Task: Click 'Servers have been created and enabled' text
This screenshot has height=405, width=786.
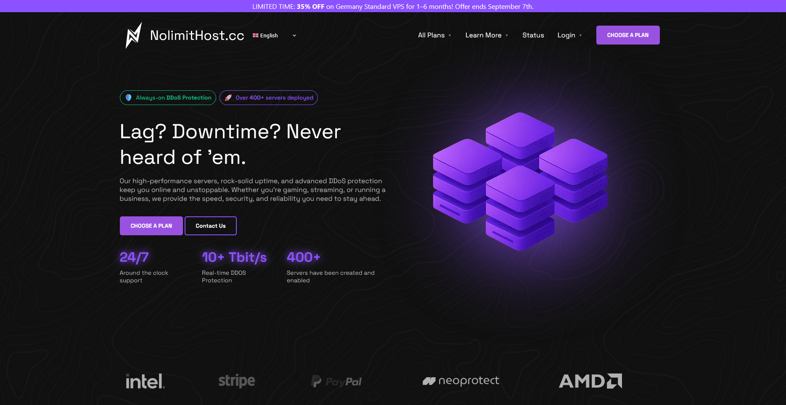Action: [x=331, y=277]
